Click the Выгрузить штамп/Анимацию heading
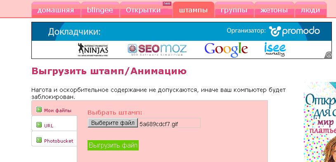The height and width of the screenshot is (162, 336). (109, 71)
